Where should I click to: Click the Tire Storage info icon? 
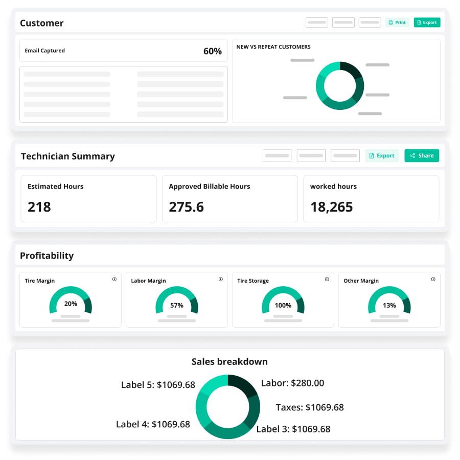click(x=327, y=280)
